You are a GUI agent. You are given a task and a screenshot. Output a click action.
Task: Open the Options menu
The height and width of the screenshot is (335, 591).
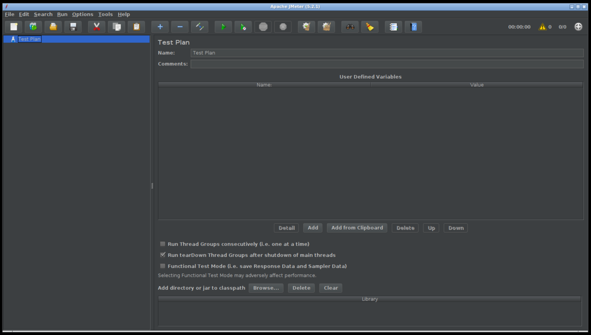pos(83,14)
